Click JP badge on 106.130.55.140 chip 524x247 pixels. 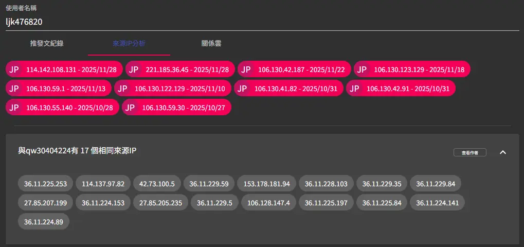coord(14,108)
